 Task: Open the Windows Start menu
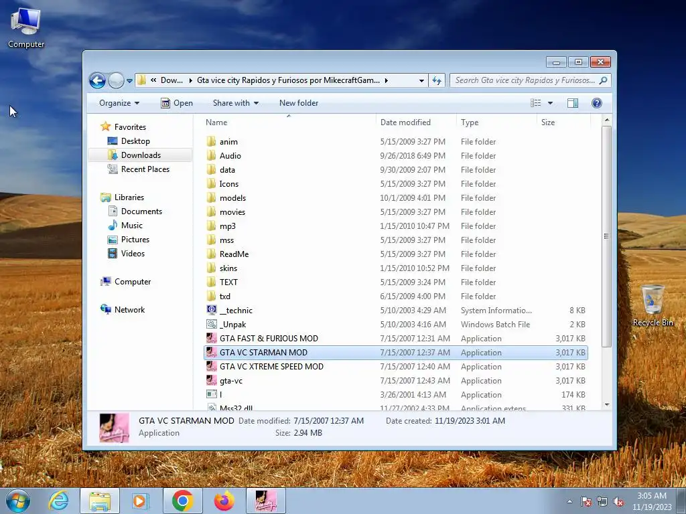(18, 501)
